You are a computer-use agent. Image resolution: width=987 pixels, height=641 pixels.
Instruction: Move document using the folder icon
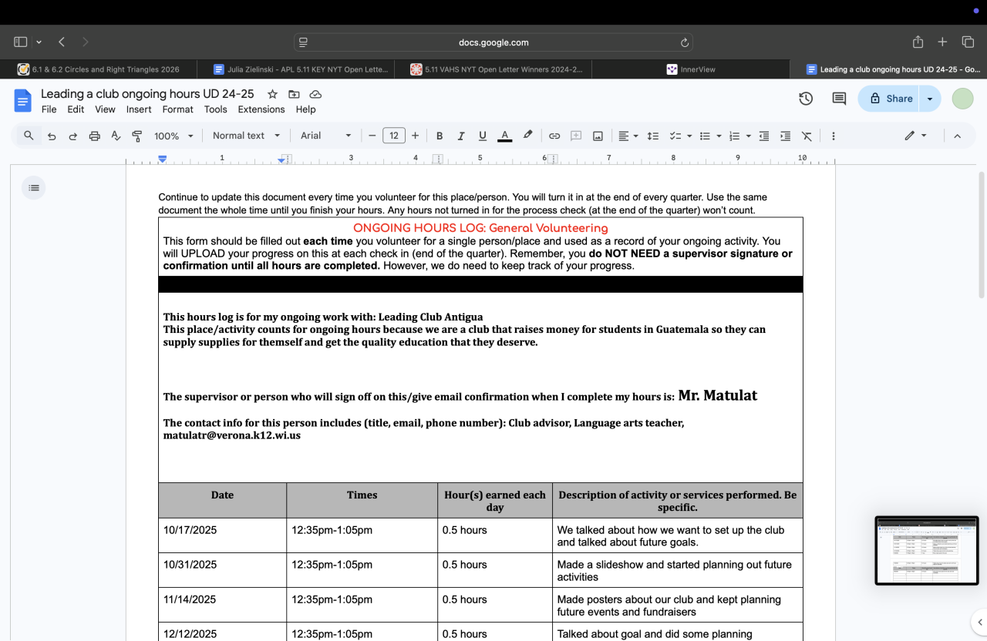point(294,94)
